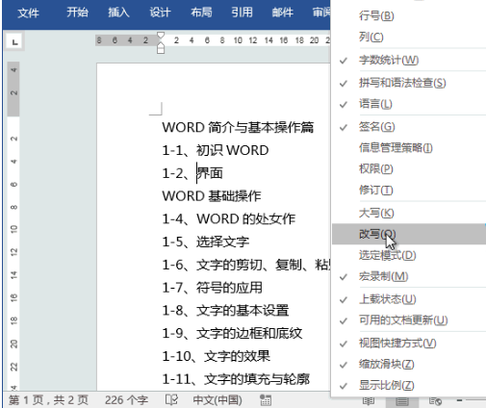Click the line '1-10、文字的效果'
The image size is (486, 408).
[216, 356]
